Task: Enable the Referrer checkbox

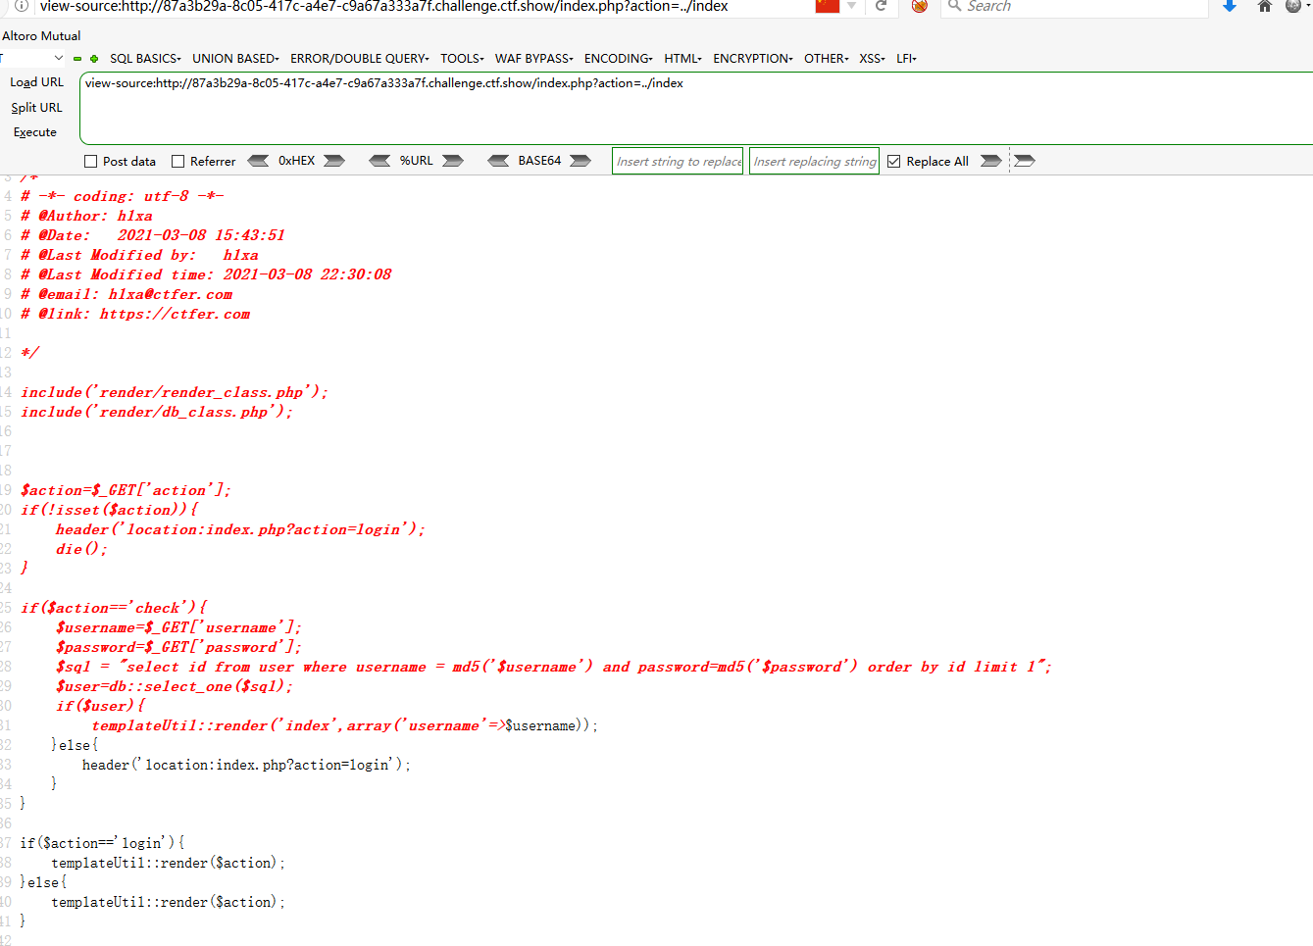Action: tap(178, 160)
